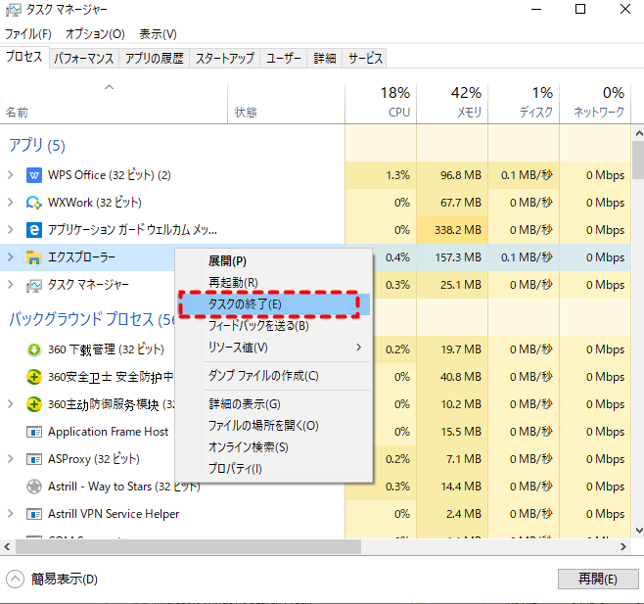The width and height of the screenshot is (644, 604).
Task: Sort by the ディスク column header
Action: pos(524,104)
